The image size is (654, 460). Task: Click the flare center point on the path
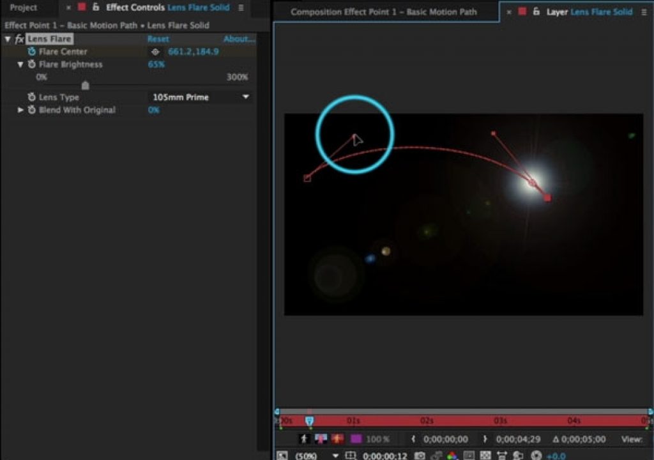pos(532,183)
